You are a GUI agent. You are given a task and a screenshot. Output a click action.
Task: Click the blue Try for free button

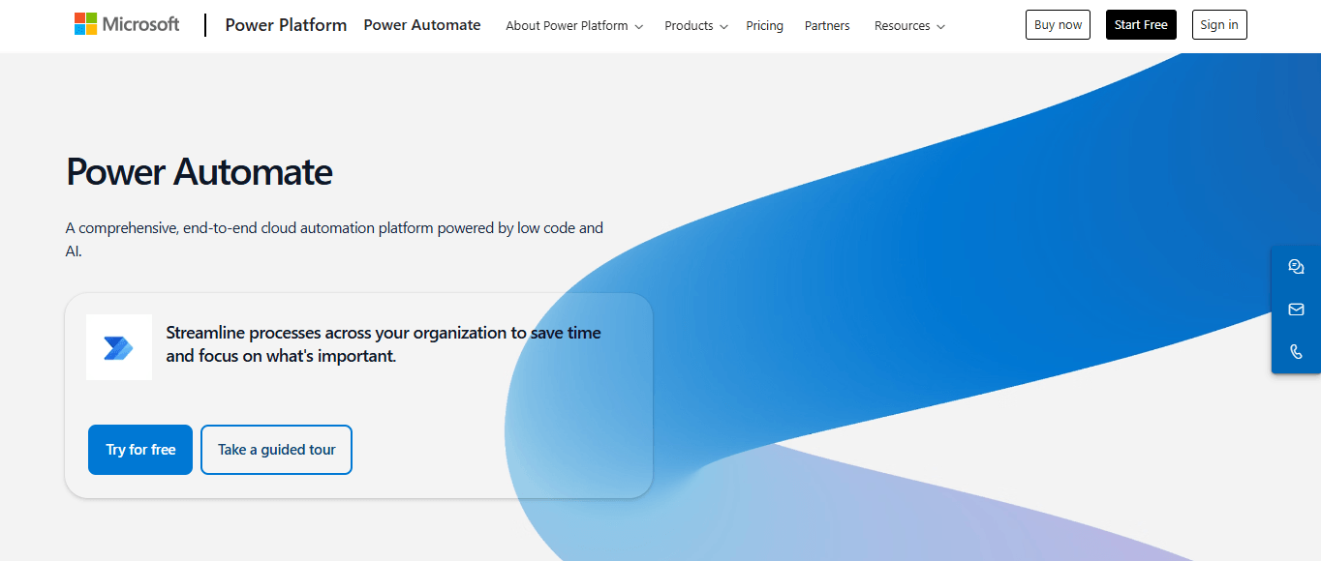[x=140, y=450]
